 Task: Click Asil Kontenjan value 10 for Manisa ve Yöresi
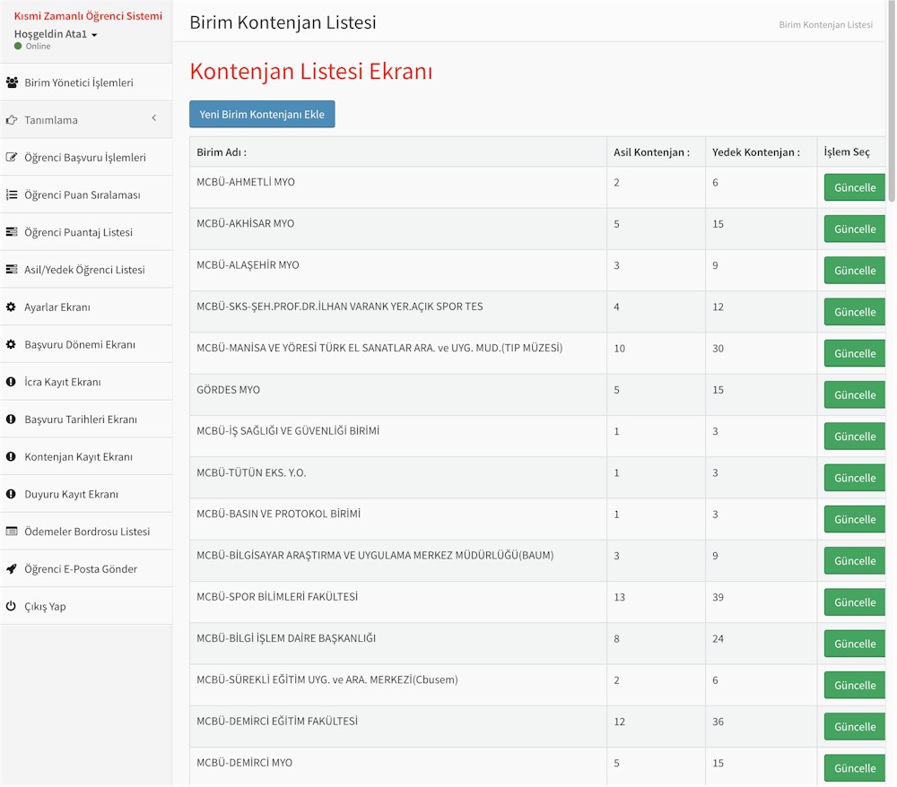[x=619, y=349]
